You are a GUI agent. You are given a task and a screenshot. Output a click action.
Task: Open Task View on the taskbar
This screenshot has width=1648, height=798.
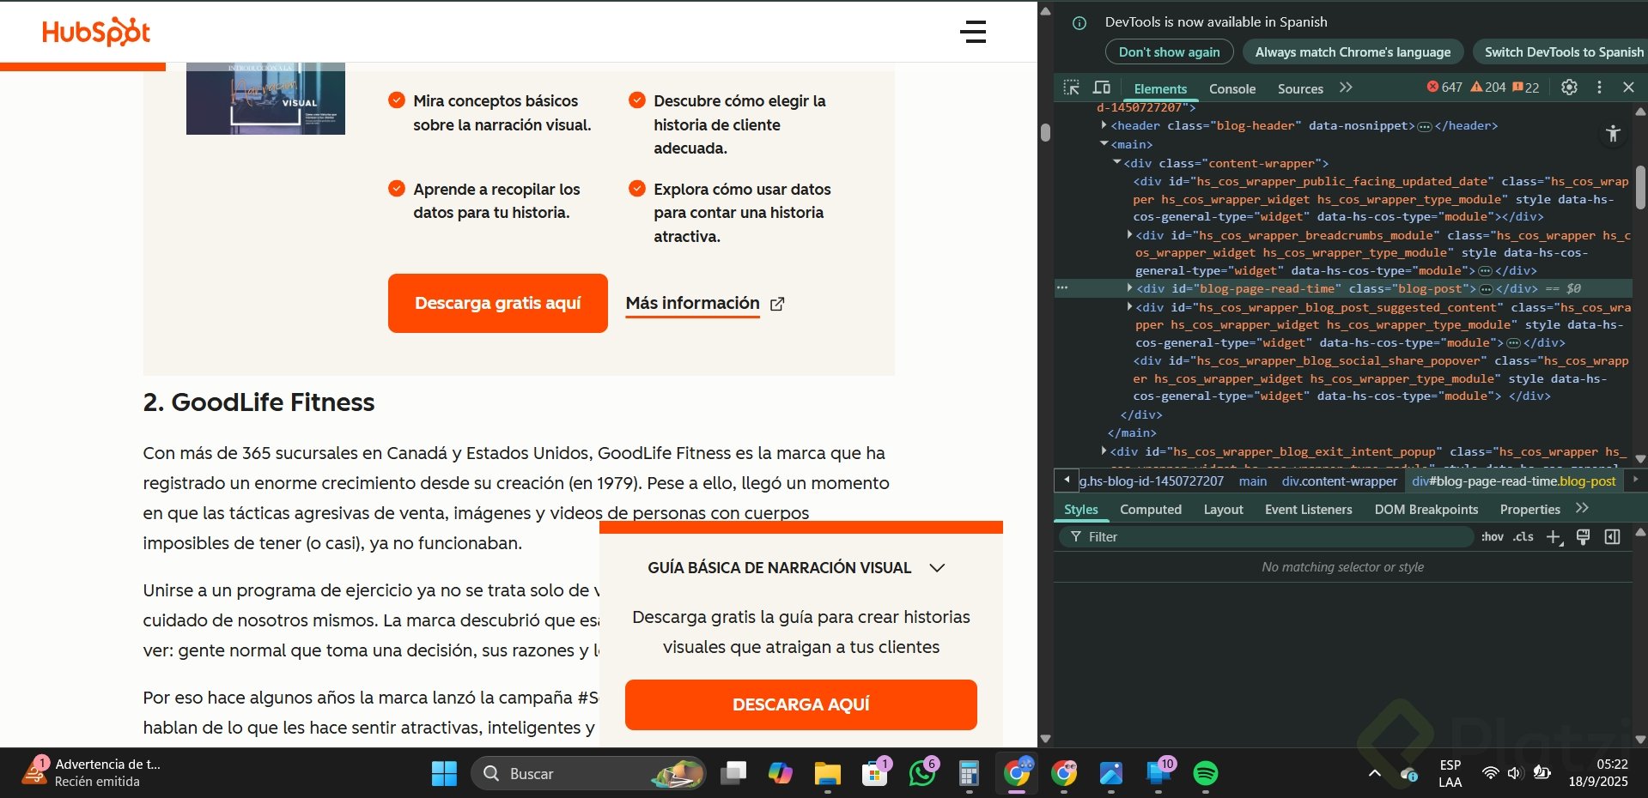tap(733, 773)
